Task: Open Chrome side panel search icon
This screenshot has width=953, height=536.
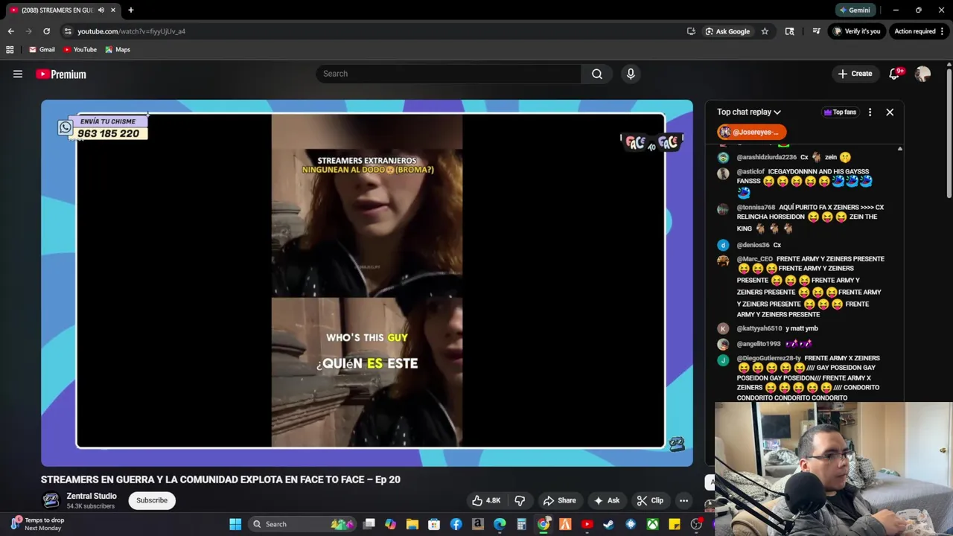Action: pos(789,31)
